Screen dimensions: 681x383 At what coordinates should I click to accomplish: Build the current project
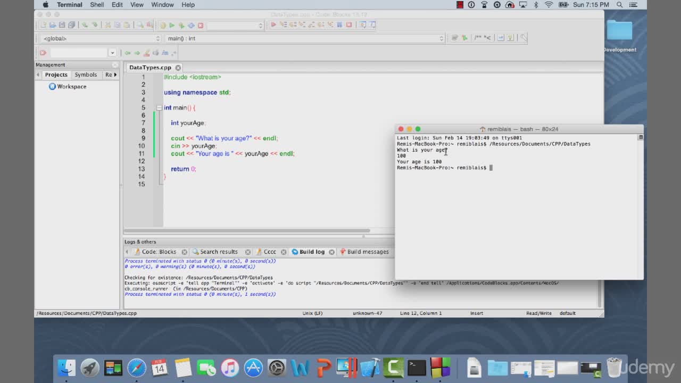coord(163,24)
